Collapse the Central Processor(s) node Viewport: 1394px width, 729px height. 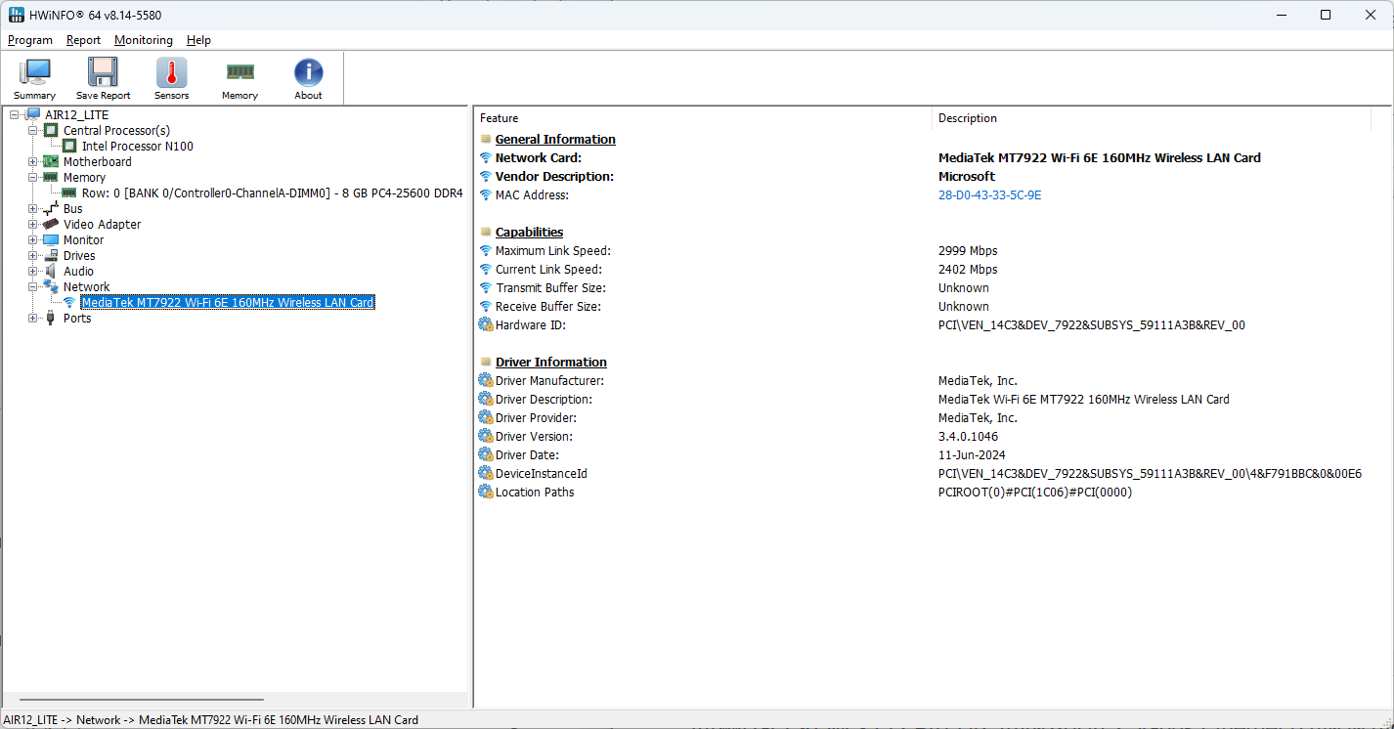tap(33, 131)
